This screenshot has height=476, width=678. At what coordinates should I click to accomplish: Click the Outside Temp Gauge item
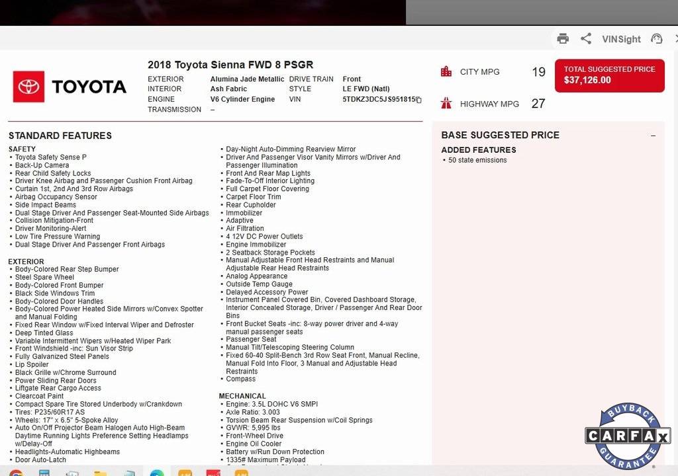[x=259, y=284]
